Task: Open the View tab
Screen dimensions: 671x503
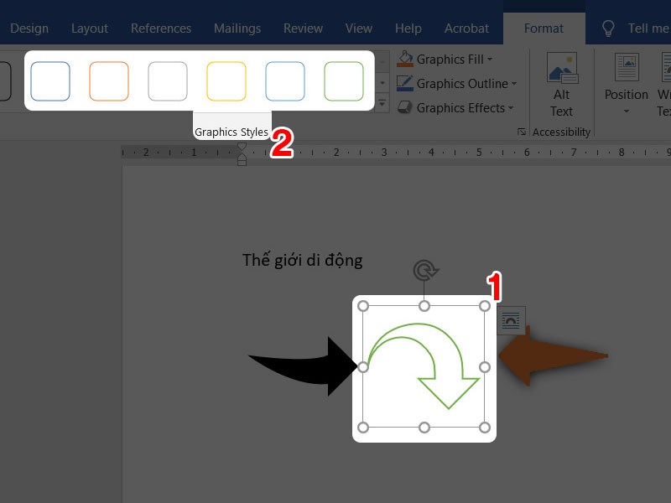Action: (359, 29)
